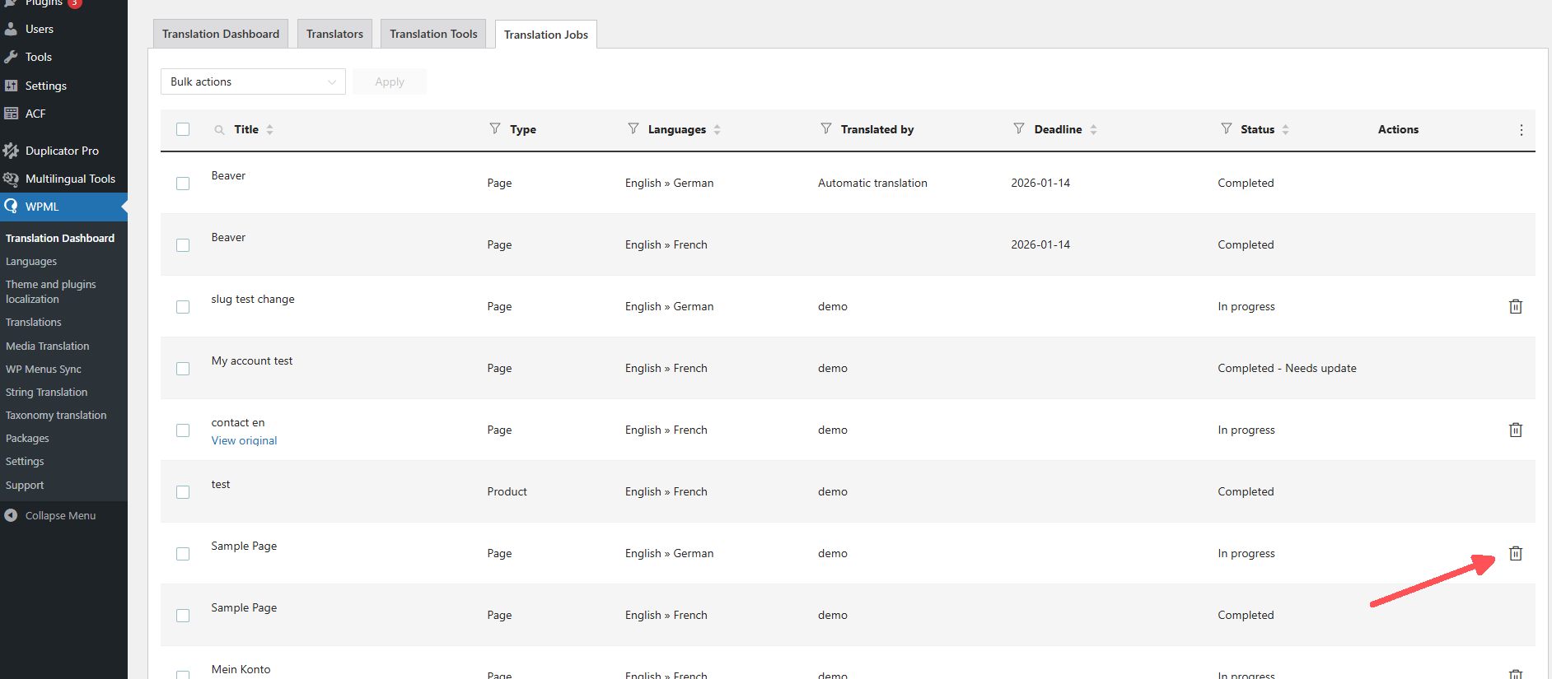Open the Translated by filter icon
The image size is (1552, 679).
(826, 128)
